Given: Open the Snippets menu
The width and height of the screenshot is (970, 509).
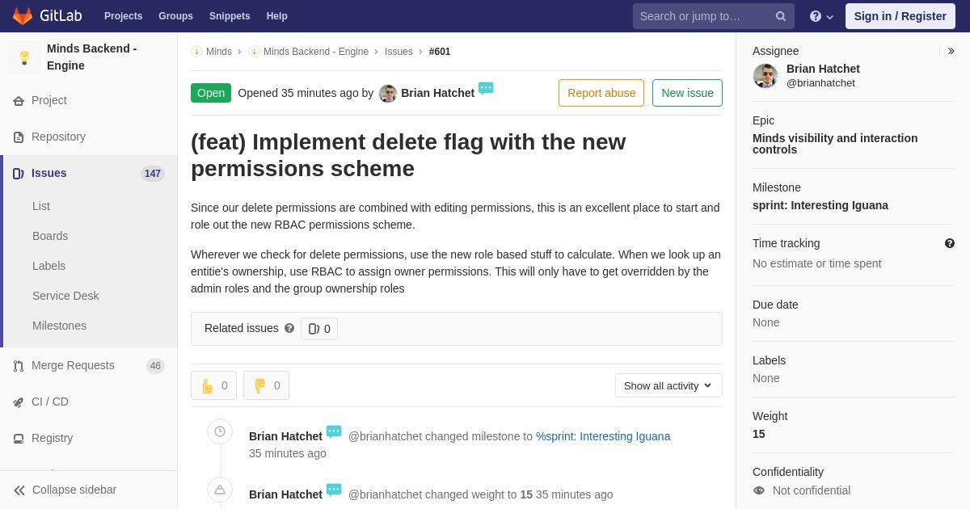Looking at the screenshot, I should (230, 16).
